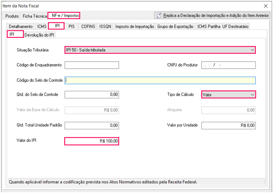Click the Valor por Unidade field
The width and height of the screenshot is (274, 194).
click(228, 125)
